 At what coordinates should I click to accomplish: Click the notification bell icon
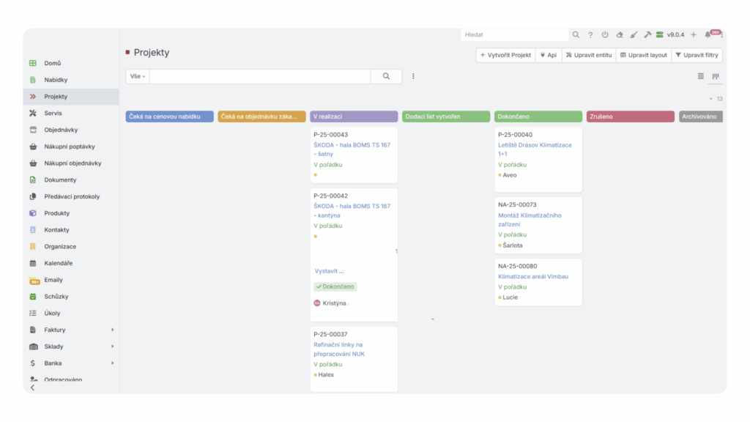(x=708, y=34)
